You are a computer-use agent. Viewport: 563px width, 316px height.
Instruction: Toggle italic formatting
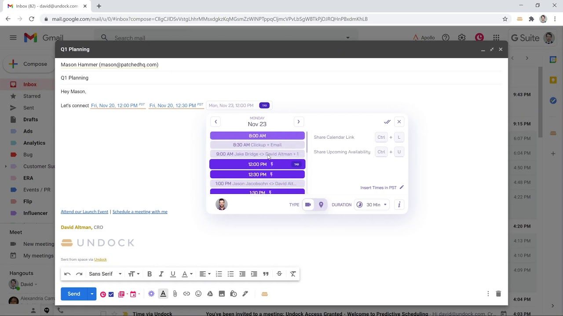tap(161, 274)
